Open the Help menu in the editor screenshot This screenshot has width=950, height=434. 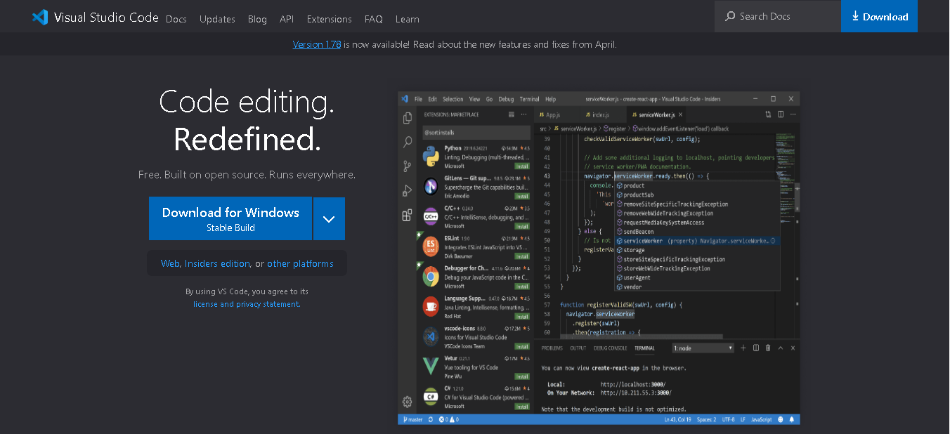coord(550,99)
